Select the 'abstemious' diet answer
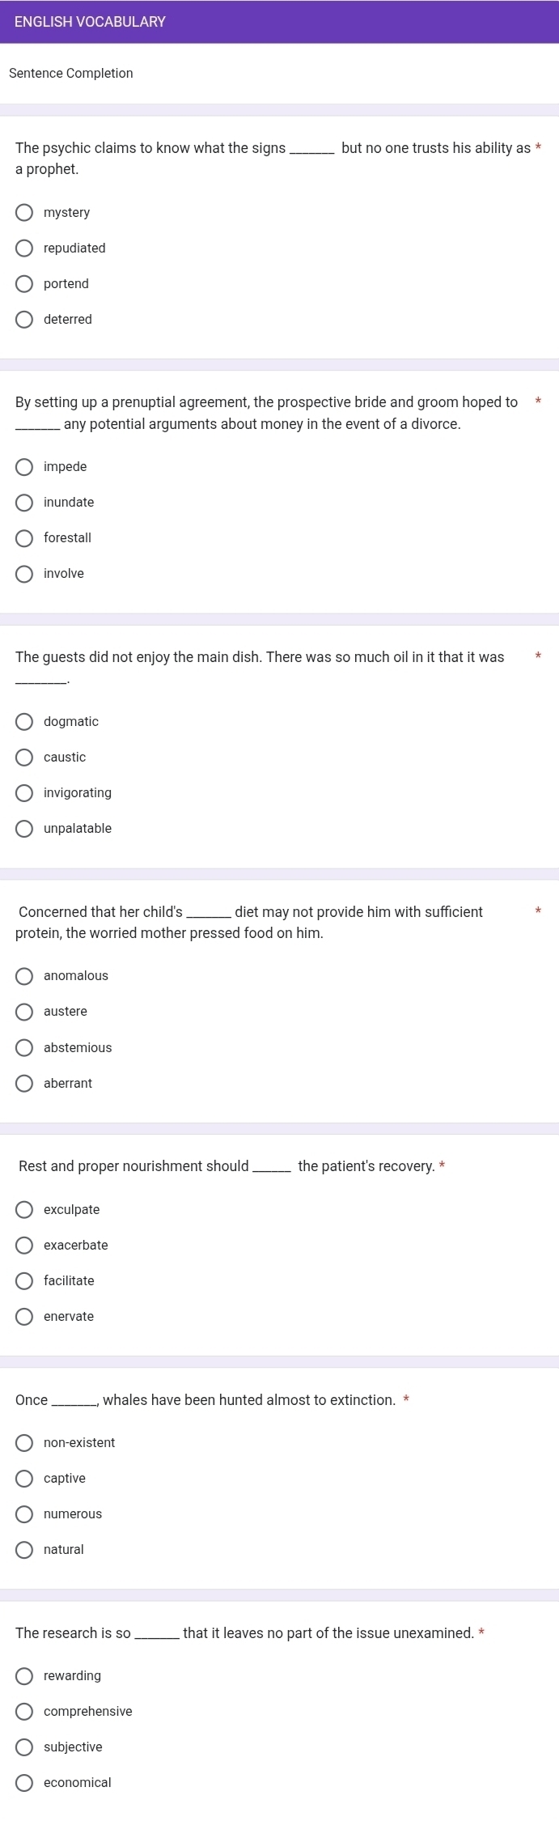This screenshot has height=1821, width=559. (25, 1048)
